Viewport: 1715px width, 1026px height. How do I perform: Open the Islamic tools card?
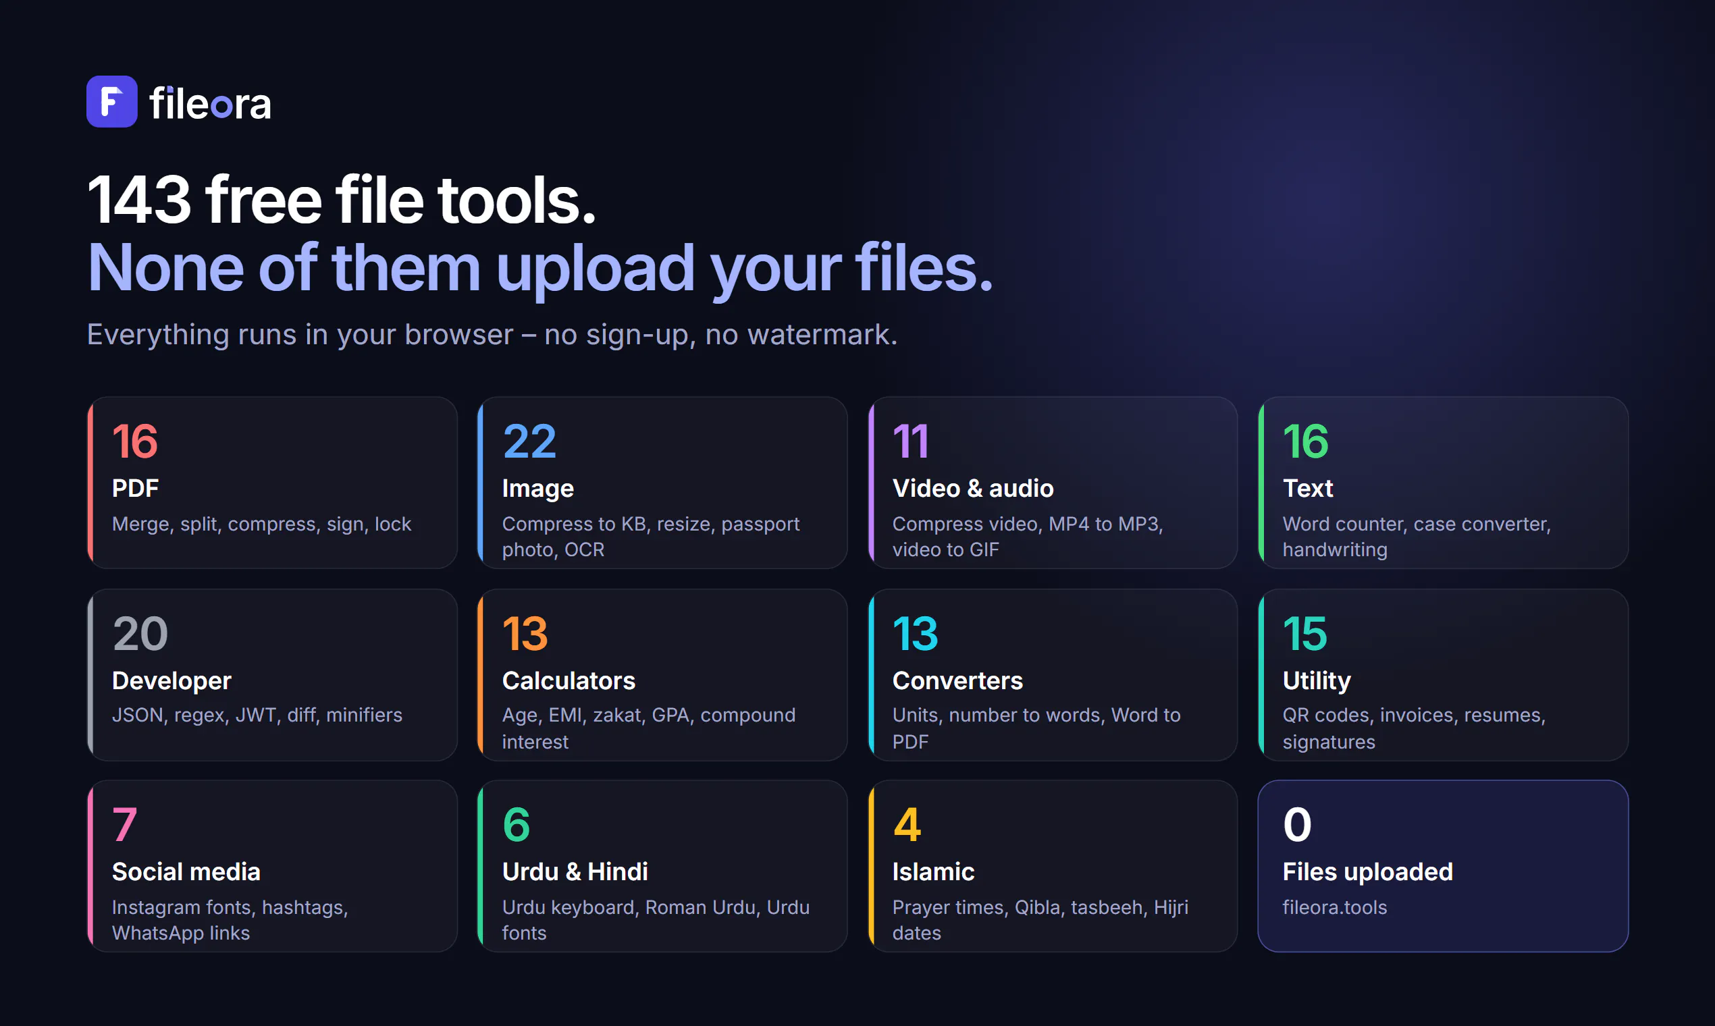coord(1053,866)
